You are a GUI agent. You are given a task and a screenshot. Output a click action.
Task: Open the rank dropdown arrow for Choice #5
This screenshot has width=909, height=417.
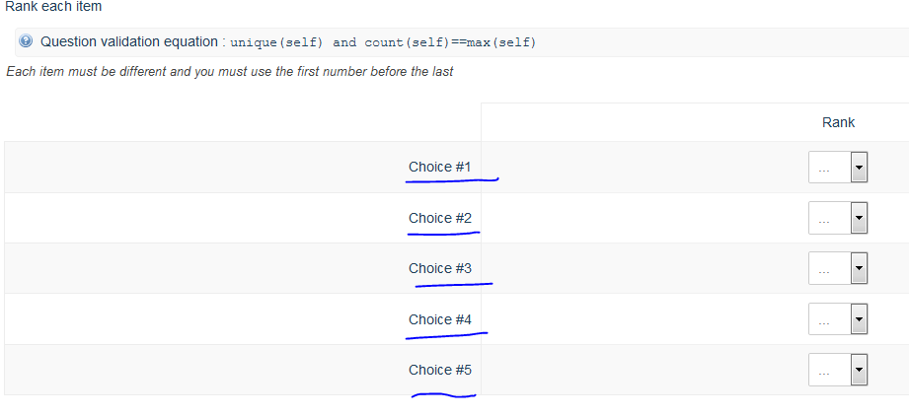[x=859, y=371]
